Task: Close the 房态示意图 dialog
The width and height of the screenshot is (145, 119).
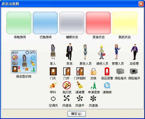Action: (x=141, y=4)
